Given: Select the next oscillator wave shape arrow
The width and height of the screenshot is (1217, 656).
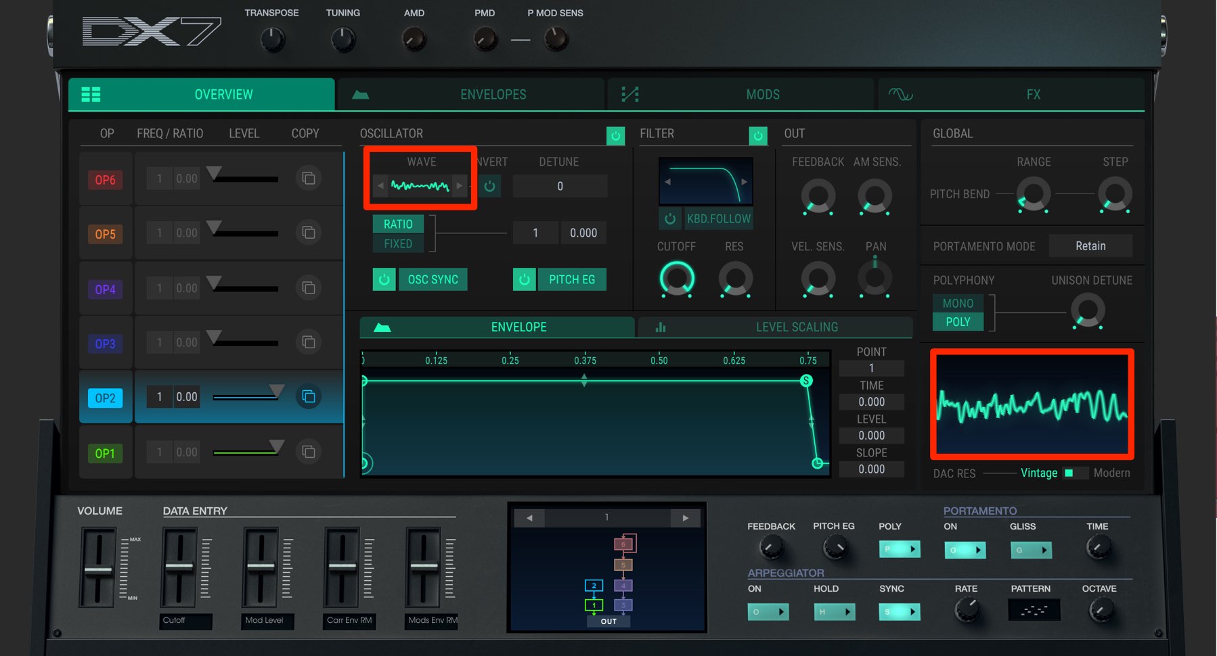Looking at the screenshot, I should click(460, 185).
